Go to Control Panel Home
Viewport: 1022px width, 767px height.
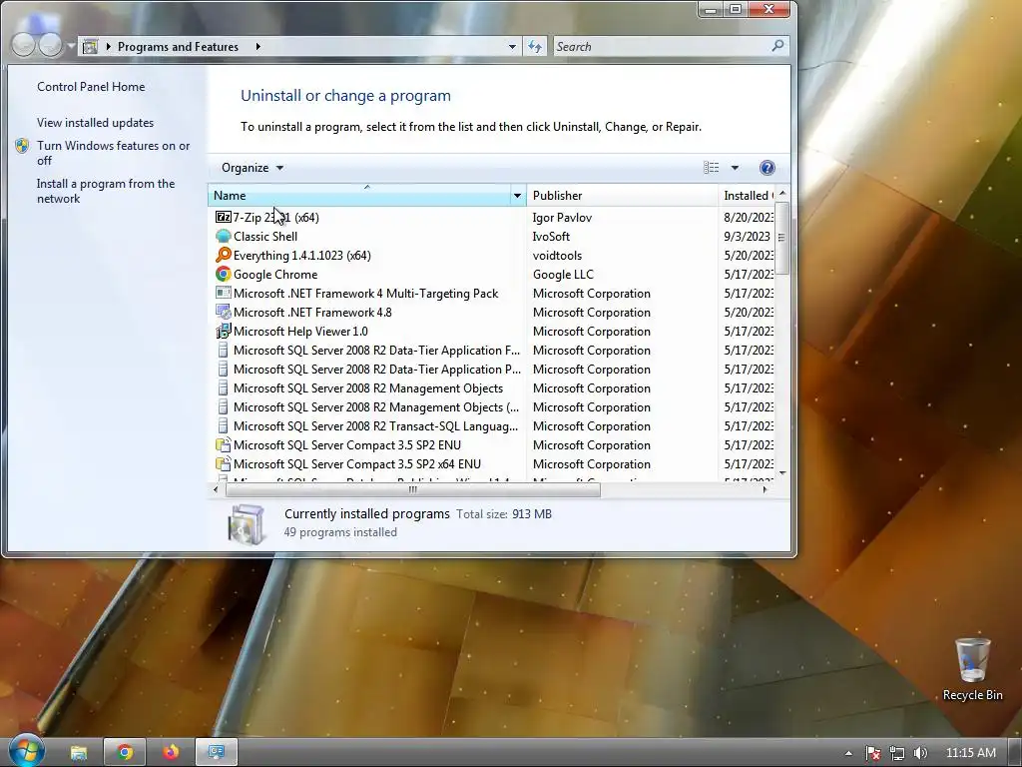tap(91, 87)
